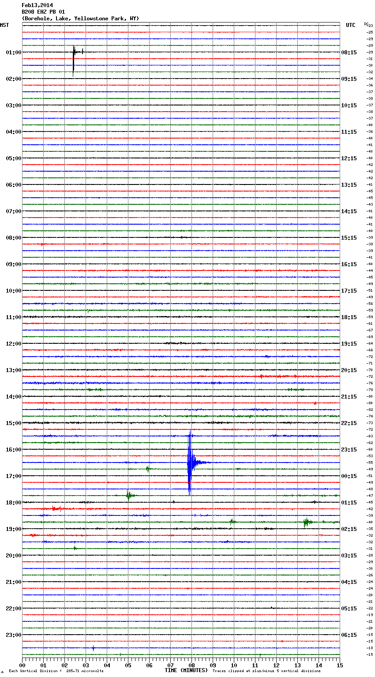Click the UTC axis heading
The width and height of the screenshot is (375, 677).
coord(351,25)
